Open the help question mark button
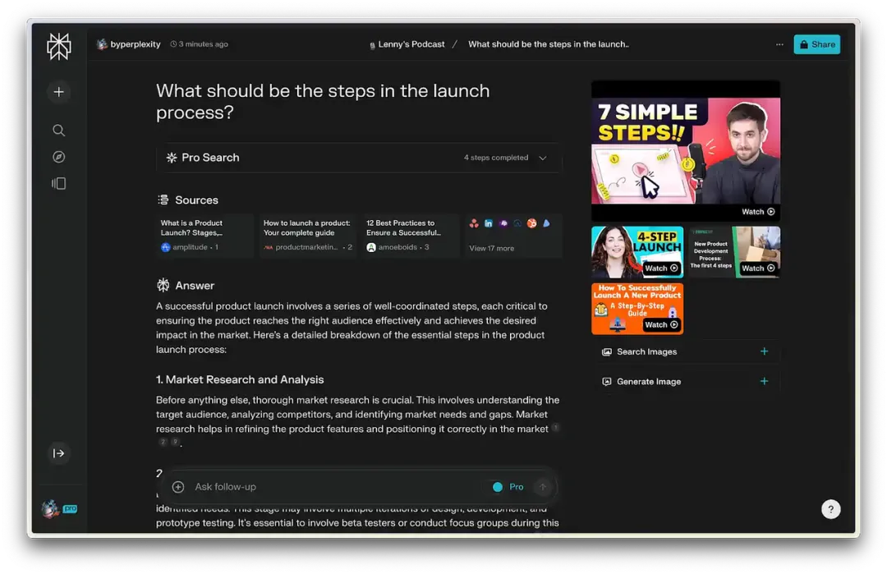Screen dimensions: 887x574 click(x=830, y=509)
